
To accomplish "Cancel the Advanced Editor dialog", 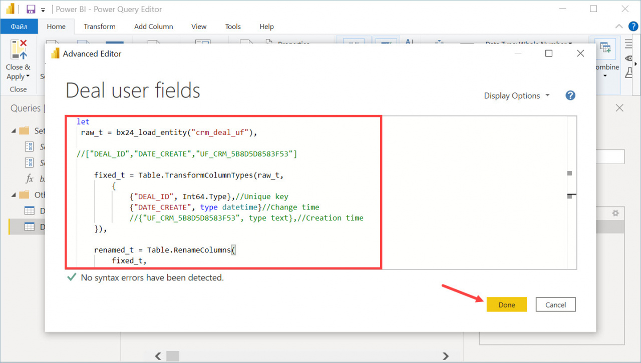I will pos(555,304).
